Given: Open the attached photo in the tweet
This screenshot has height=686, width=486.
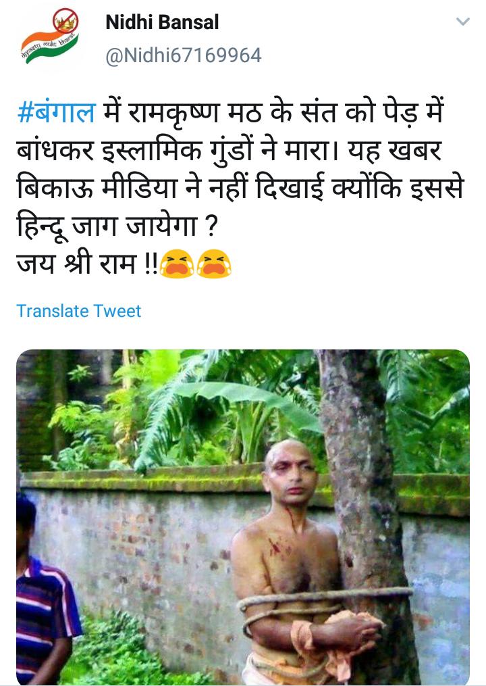Looking at the screenshot, I should [243, 517].
